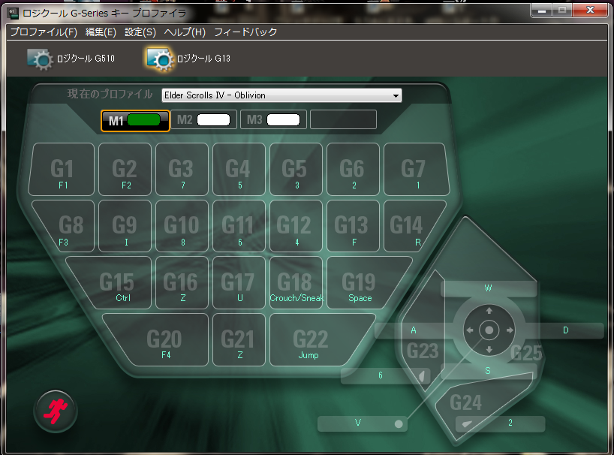Click the joystick W assignment label
The height and width of the screenshot is (455, 614).
point(489,288)
